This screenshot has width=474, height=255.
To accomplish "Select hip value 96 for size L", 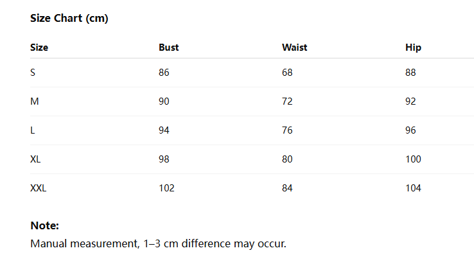I will point(410,130).
